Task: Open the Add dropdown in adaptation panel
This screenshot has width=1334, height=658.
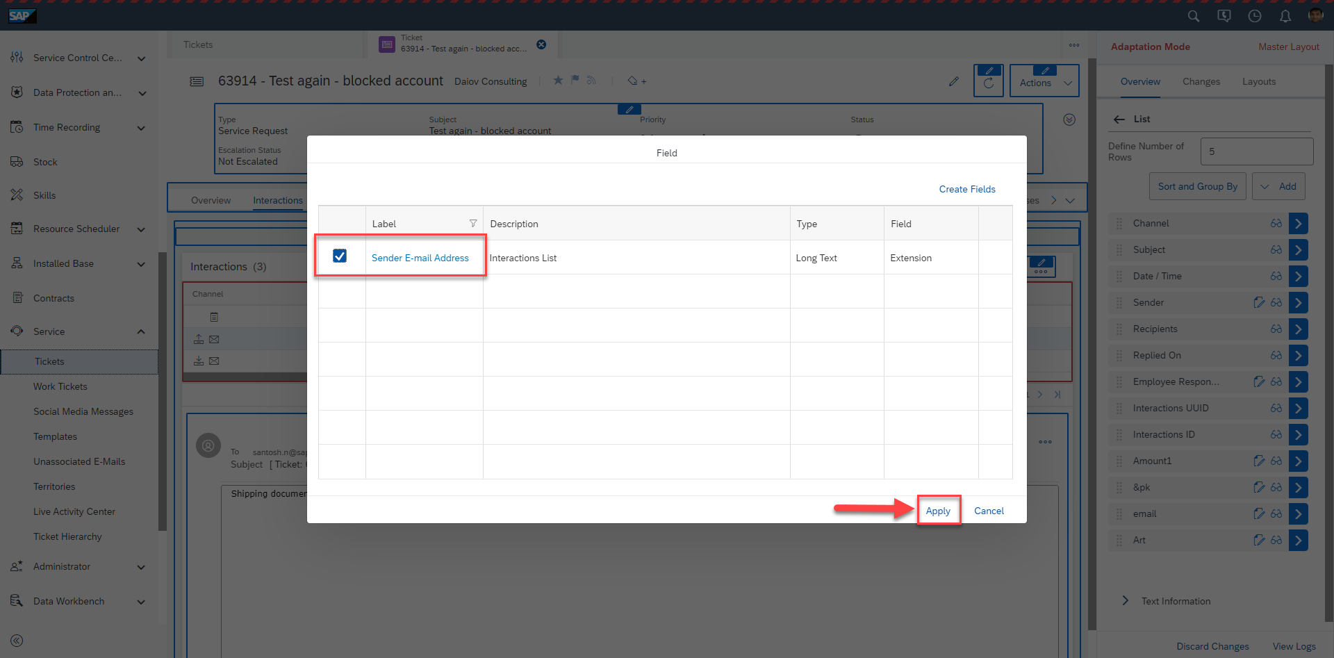Action: tap(1279, 186)
